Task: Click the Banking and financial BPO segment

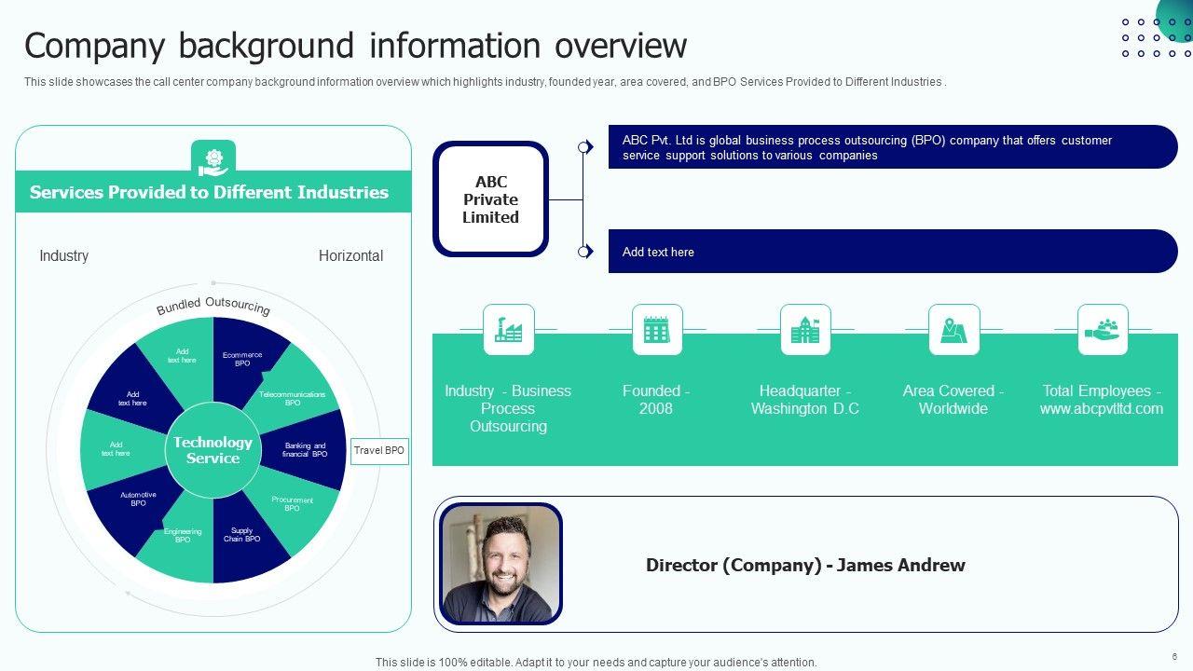Action: point(306,450)
